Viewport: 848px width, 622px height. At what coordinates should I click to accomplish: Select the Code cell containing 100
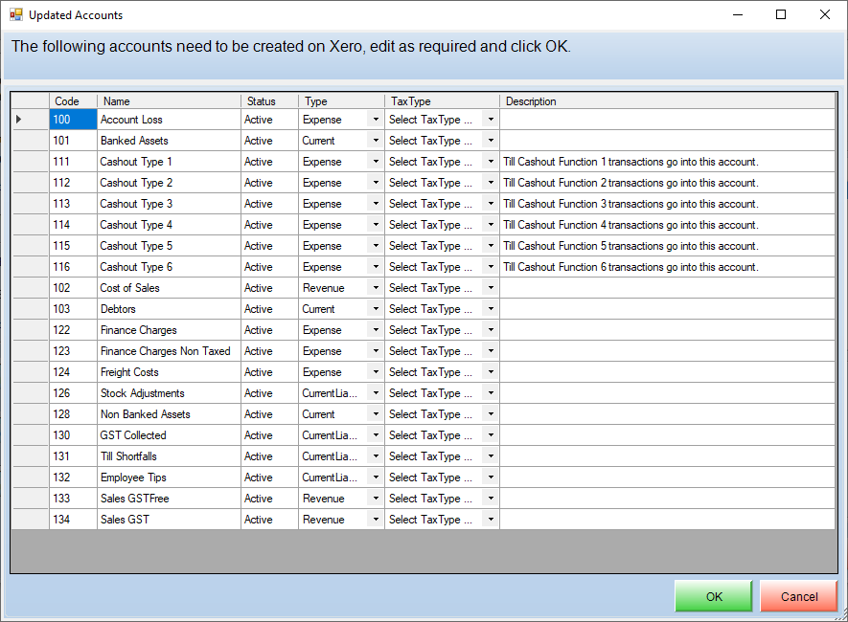73,120
